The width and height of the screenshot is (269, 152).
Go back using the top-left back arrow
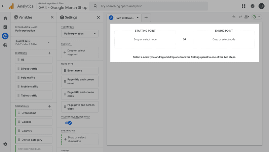(3, 6)
